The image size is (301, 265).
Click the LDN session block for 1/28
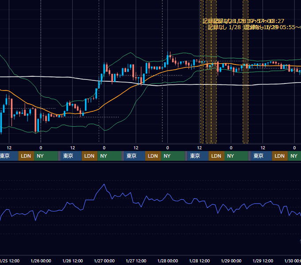[216, 156]
